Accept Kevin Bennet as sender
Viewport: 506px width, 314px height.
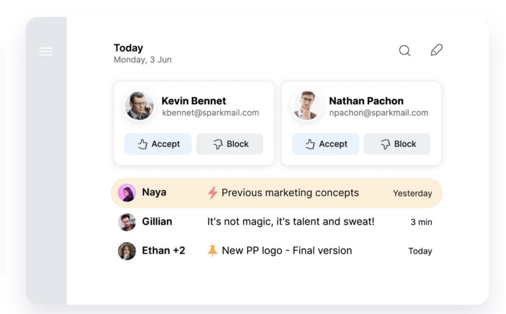coord(158,144)
